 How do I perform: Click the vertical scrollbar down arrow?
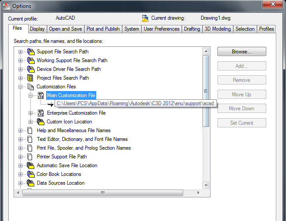point(206,185)
